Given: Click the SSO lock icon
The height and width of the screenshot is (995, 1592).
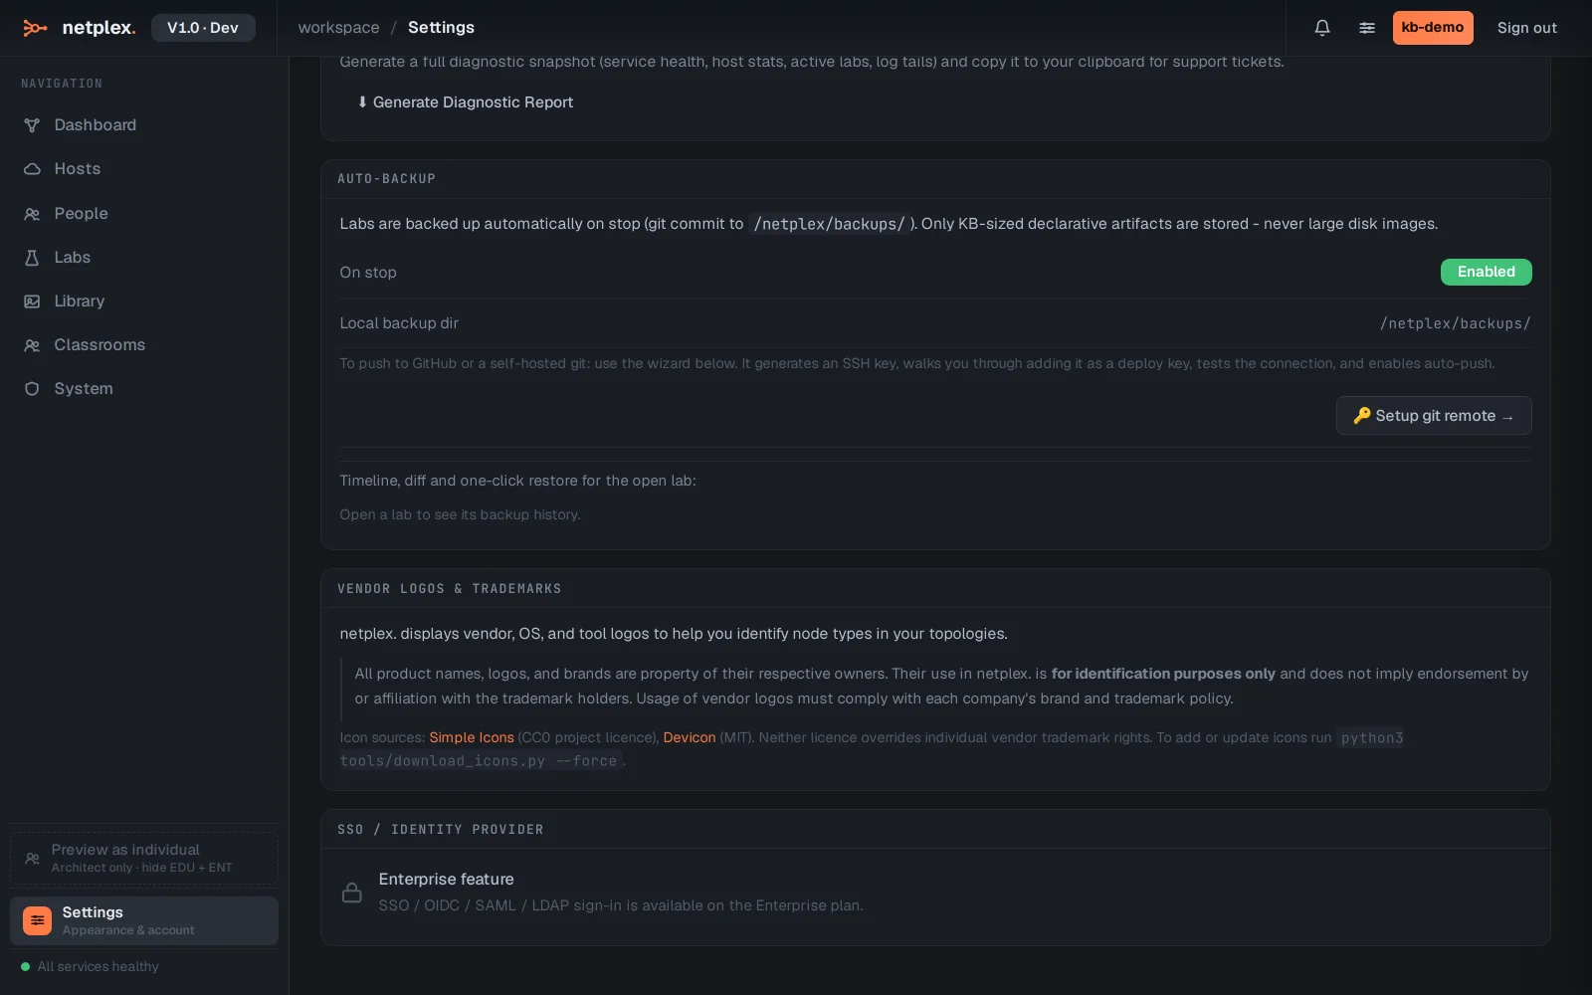Looking at the screenshot, I should pos(351,893).
